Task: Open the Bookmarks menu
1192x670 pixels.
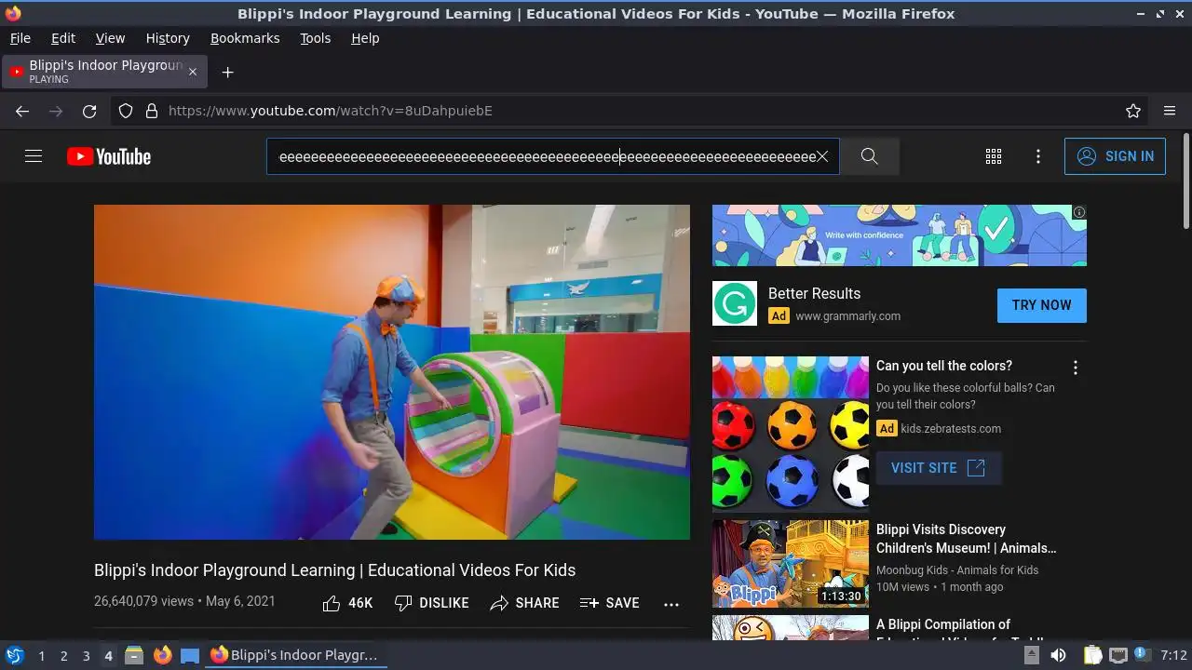Action: (x=245, y=38)
